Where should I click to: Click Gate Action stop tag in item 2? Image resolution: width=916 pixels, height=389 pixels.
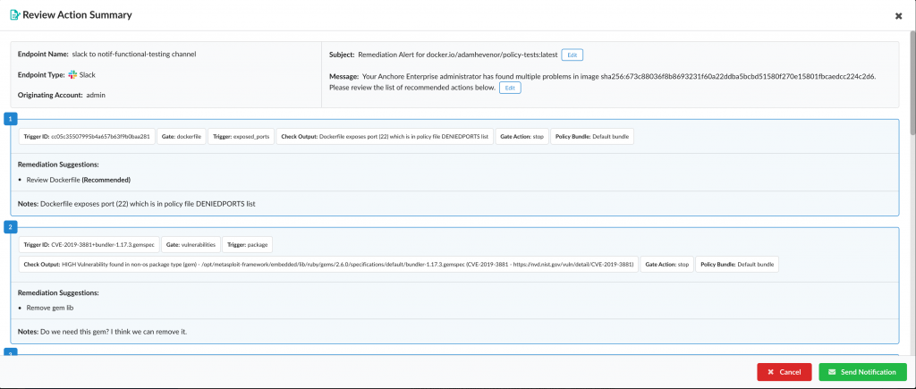(x=666, y=264)
